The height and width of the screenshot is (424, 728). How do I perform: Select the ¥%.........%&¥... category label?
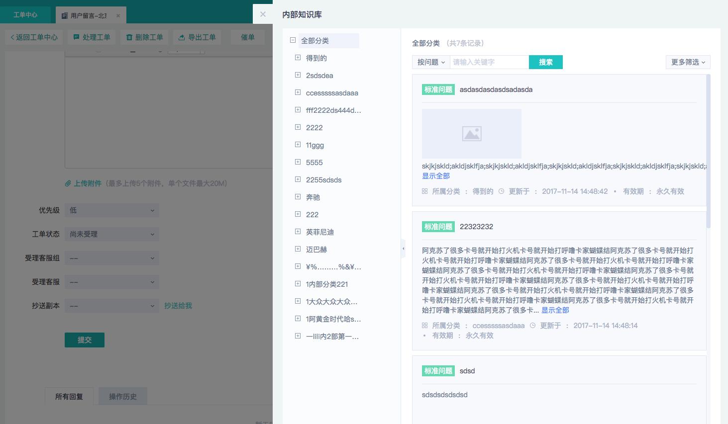(333, 267)
